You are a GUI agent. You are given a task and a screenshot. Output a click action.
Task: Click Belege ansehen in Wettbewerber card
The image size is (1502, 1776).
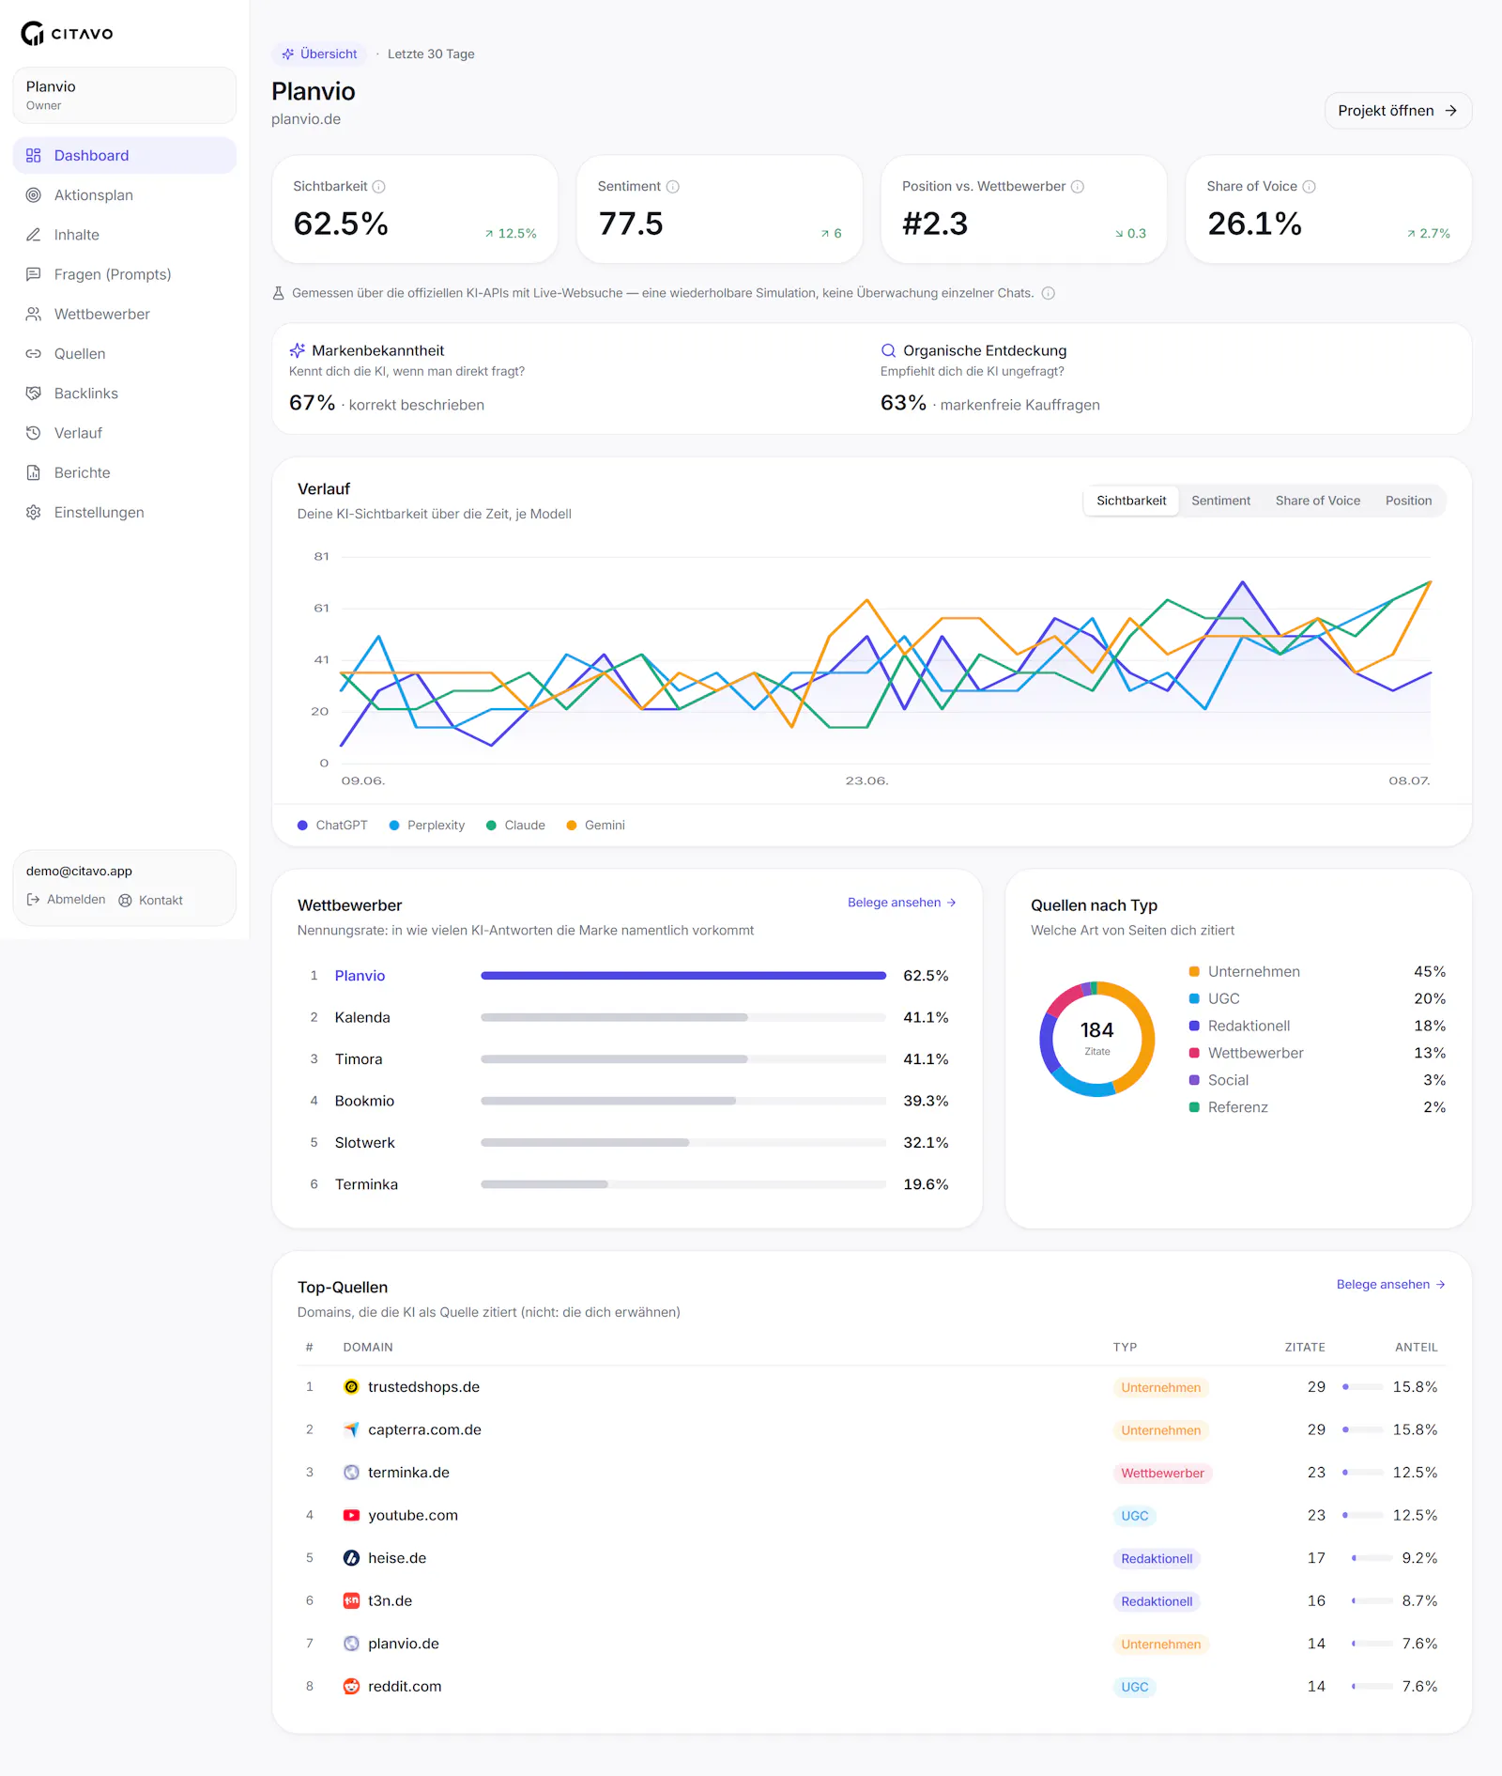coord(901,903)
